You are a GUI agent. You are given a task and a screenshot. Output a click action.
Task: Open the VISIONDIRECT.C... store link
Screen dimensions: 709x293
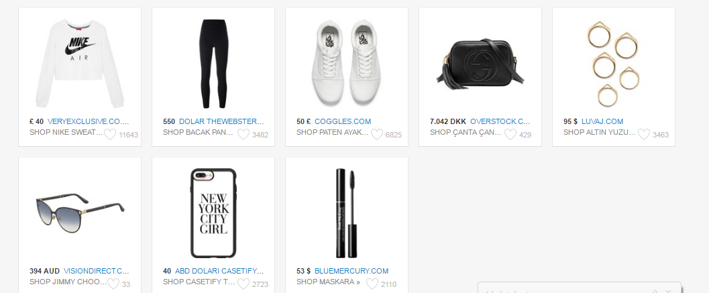tap(97, 272)
